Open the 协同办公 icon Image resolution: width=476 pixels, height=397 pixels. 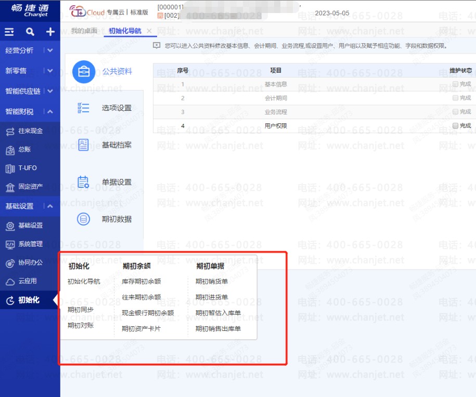coord(10,263)
